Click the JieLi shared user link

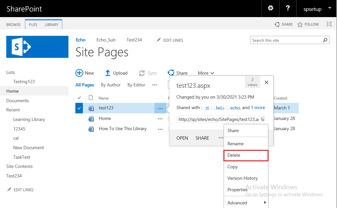(x=220, y=108)
